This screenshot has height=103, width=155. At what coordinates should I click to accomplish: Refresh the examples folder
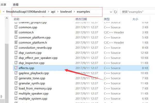click(x=115, y=12)
